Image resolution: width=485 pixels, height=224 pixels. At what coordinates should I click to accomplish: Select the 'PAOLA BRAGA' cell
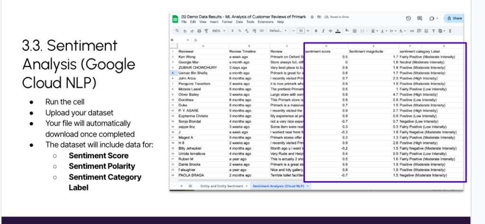point(203,175)
